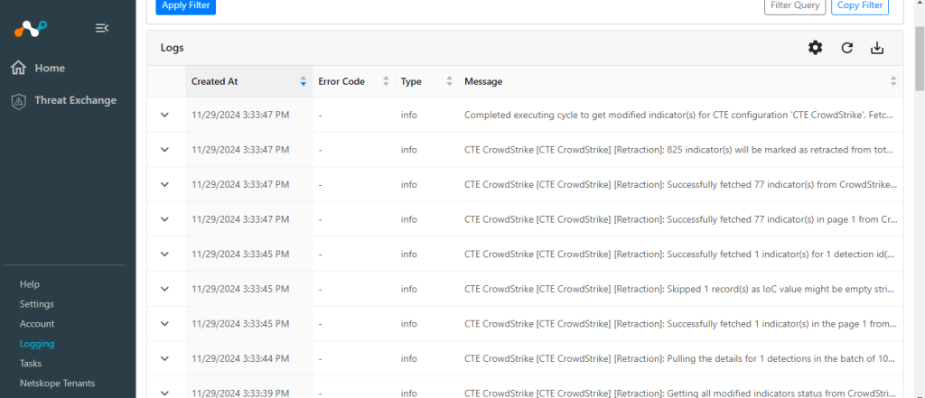Screen dimensions: 925x398
Task: Expand the 'fetched 1 indicator(s) for 1 detection' row
Action: [165, 255]
